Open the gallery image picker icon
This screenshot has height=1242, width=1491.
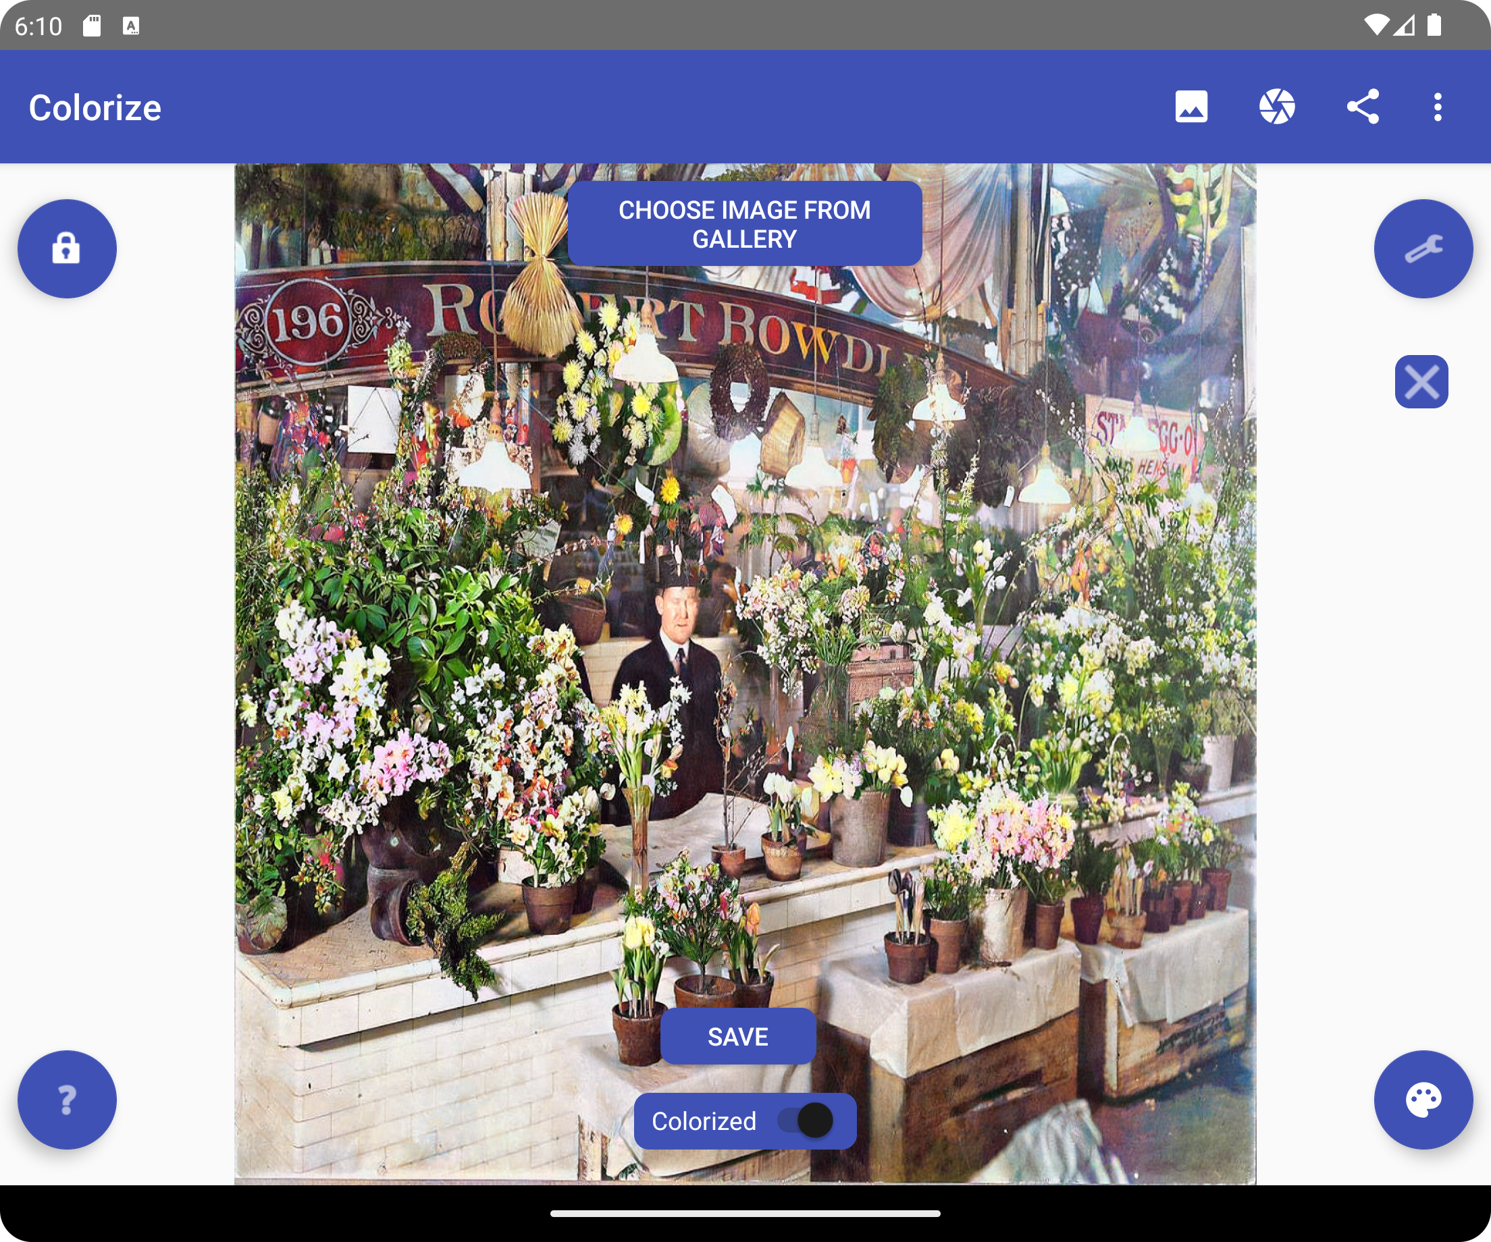click(1191, 107)
